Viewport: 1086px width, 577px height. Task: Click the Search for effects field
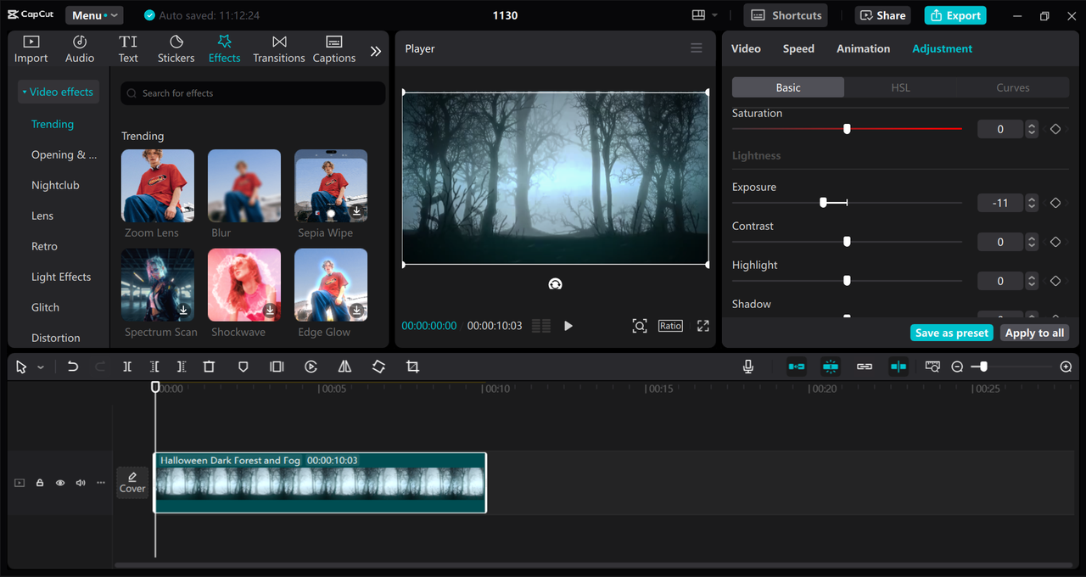[x=253, y=93]
